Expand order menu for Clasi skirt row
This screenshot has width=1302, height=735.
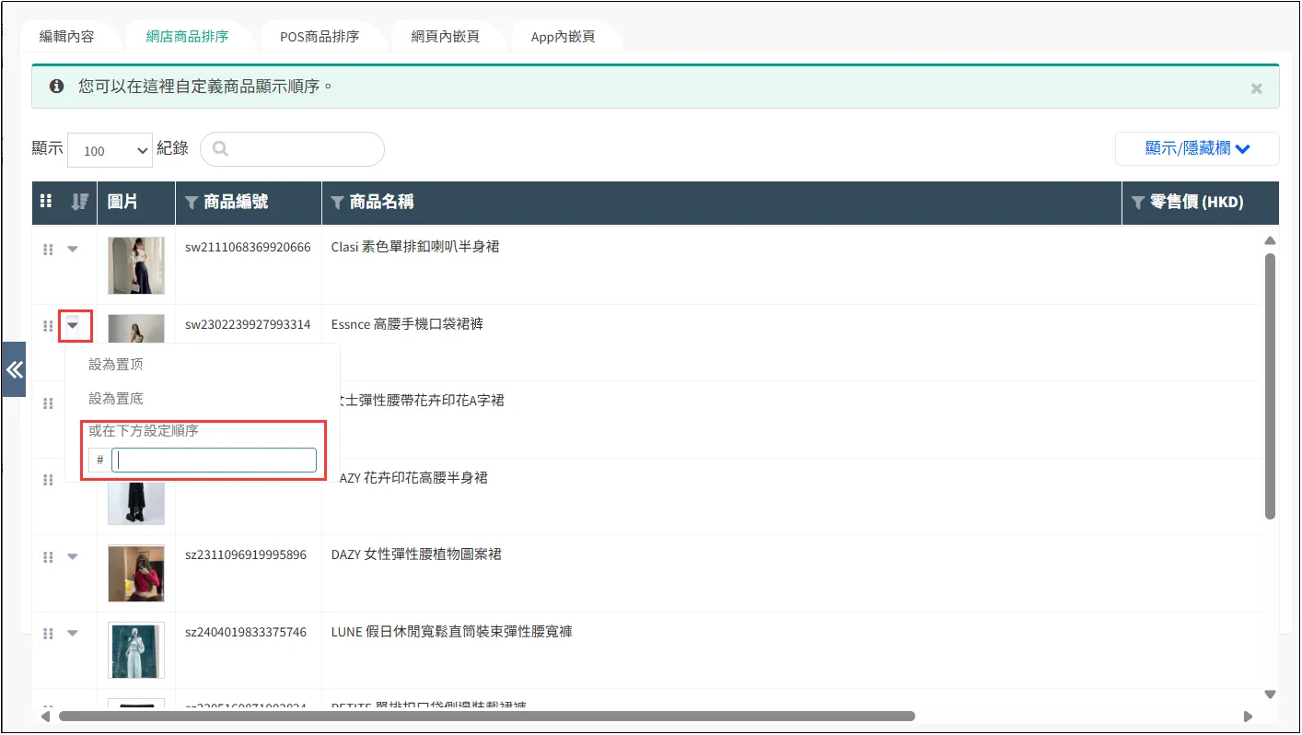(x=73, y=249)
